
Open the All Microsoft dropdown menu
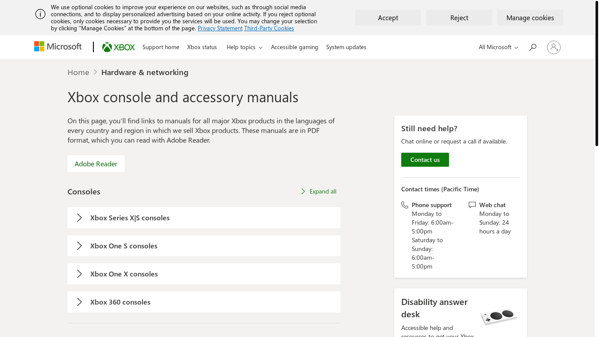[498, 47]
